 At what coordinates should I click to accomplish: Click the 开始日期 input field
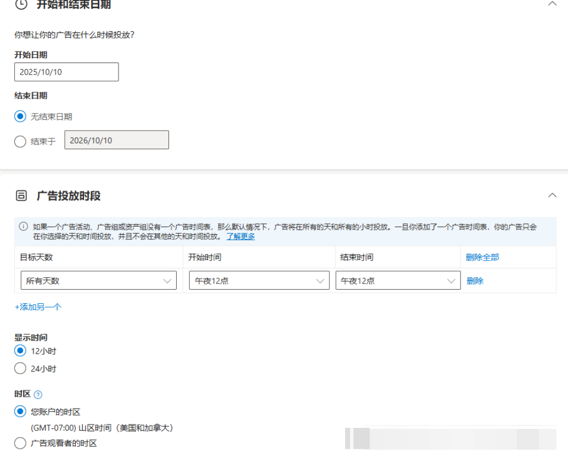[x=66, y=72]
